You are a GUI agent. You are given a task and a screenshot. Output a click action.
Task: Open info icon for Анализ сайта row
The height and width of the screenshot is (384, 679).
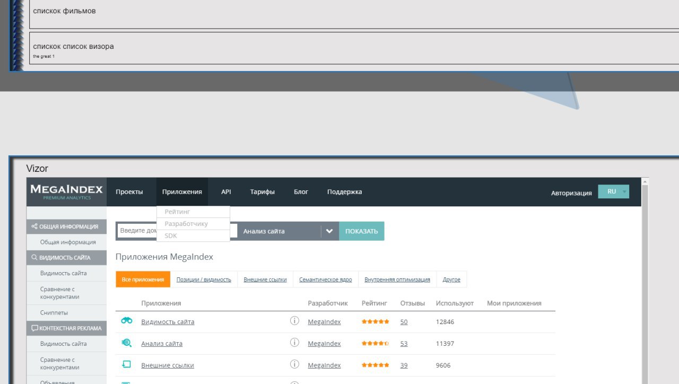(x=295, y=343)
